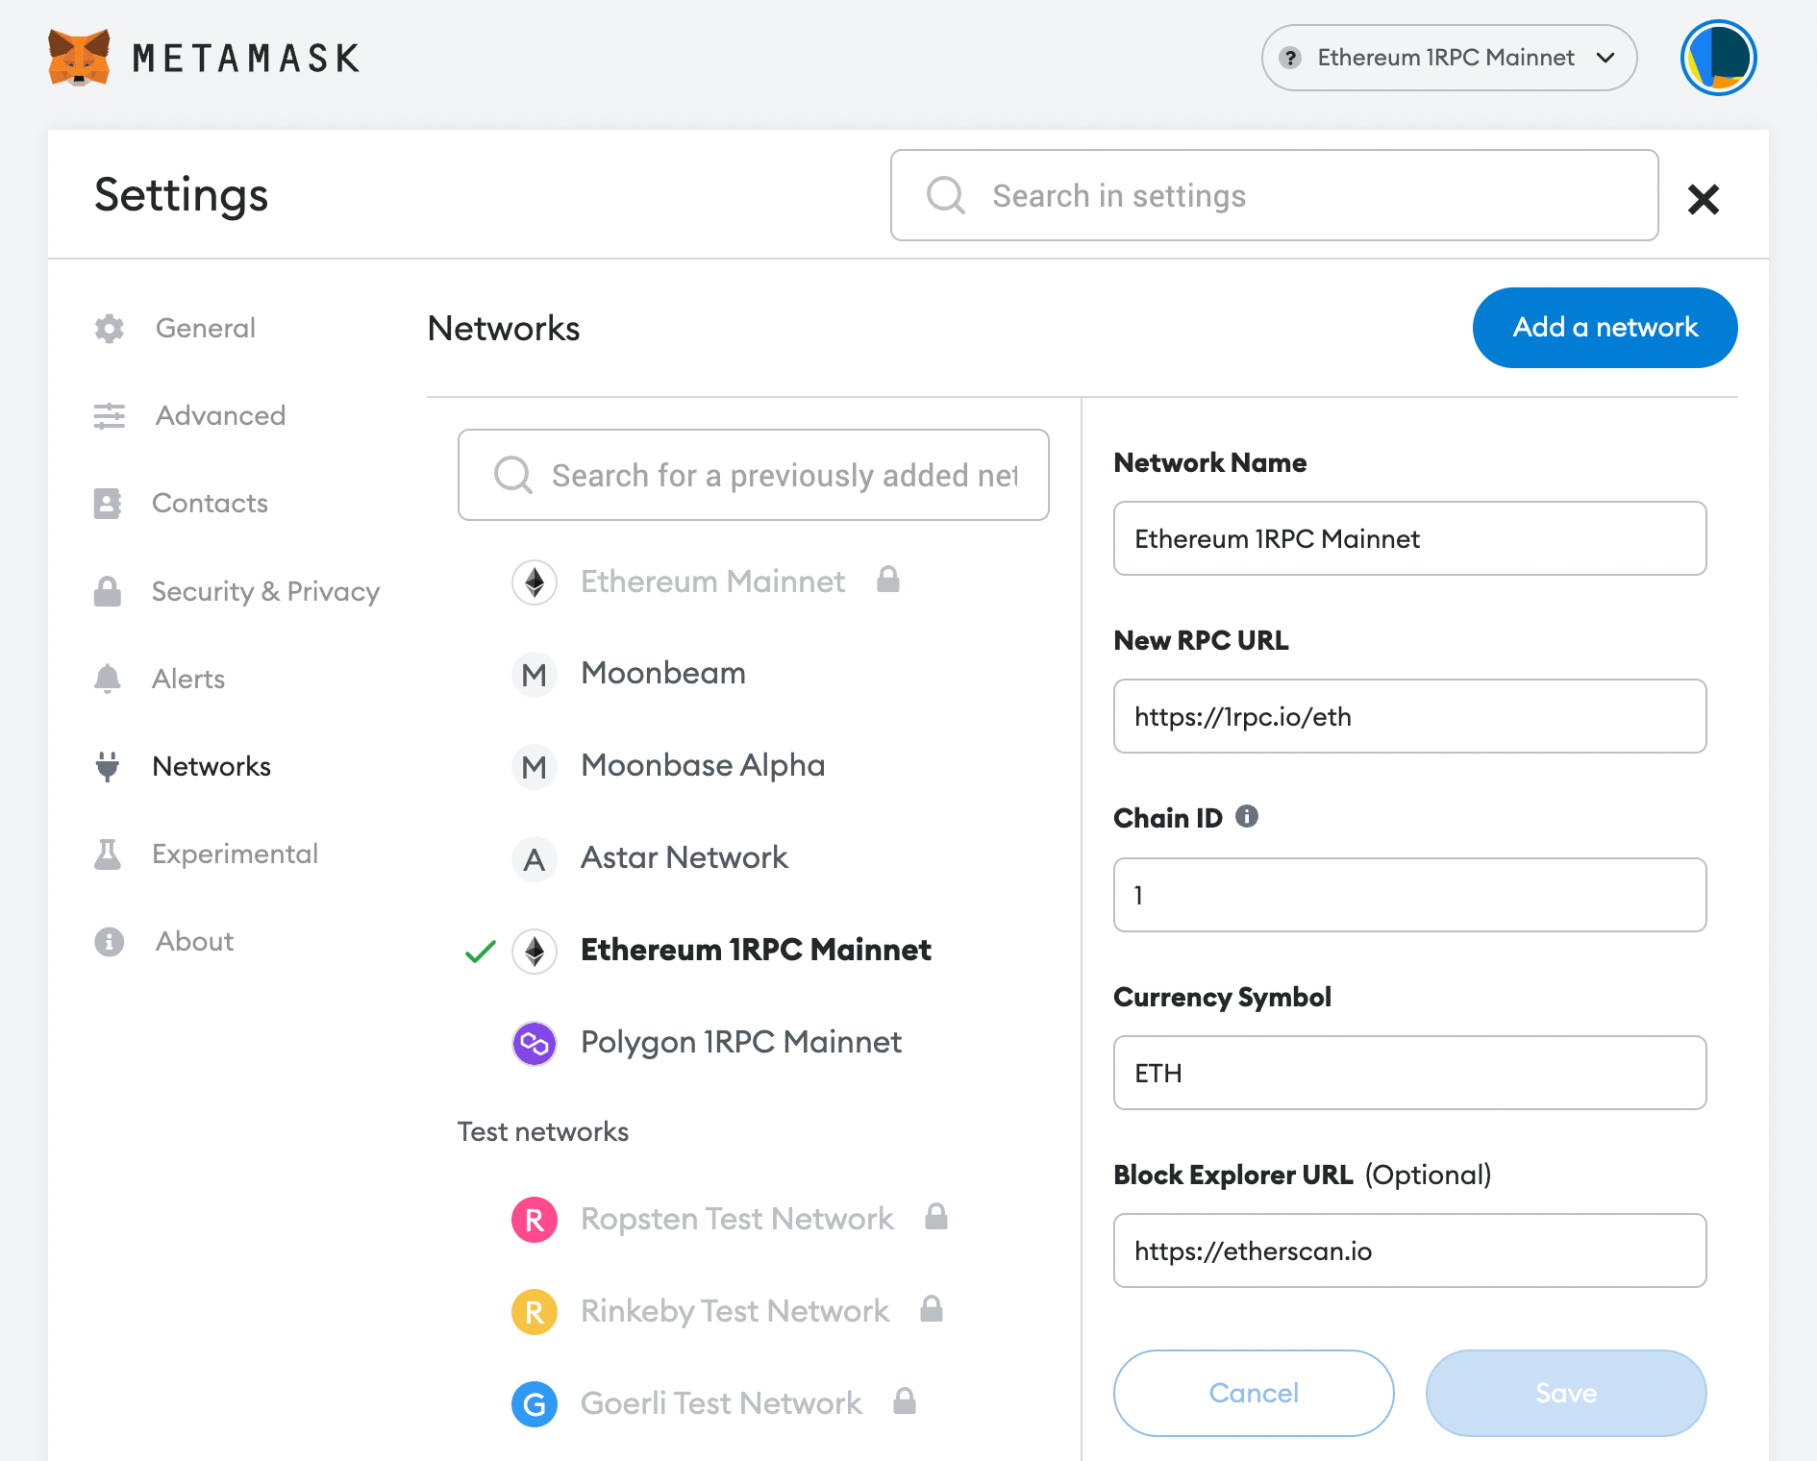Select the Rinkeby Test Network

coord(735,1311)
